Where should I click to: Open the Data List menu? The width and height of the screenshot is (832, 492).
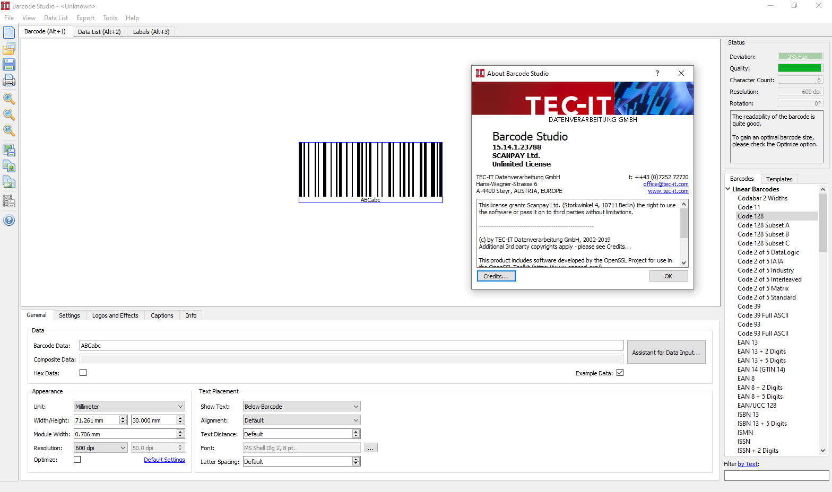pos(56,18)
